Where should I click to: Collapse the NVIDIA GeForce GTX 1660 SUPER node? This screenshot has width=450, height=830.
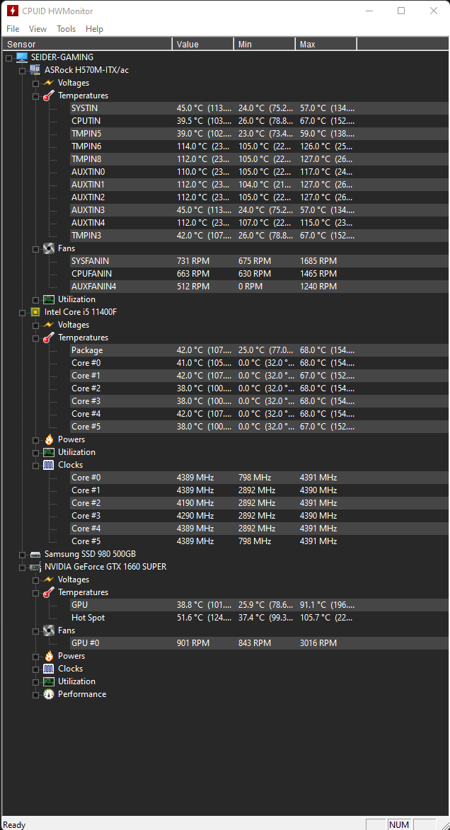tap(22, 566)
